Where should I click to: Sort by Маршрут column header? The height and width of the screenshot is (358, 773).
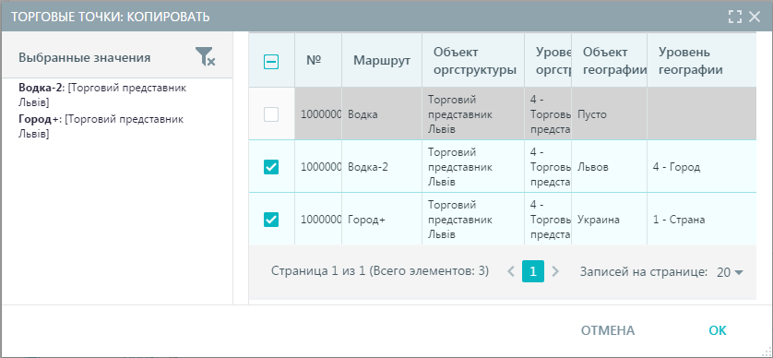[x=382, y=61]
